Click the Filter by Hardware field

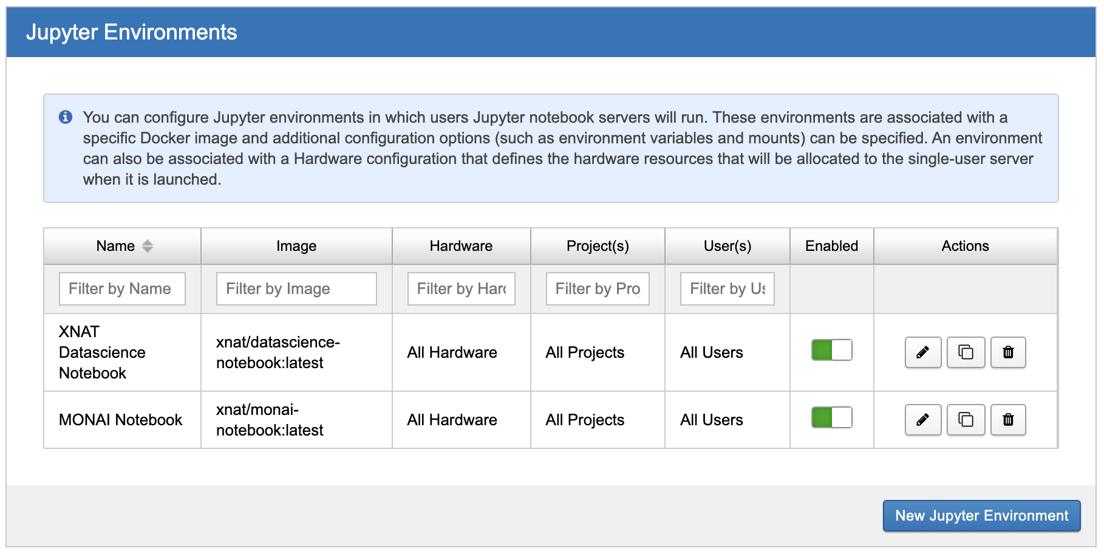tap(460, 289)
